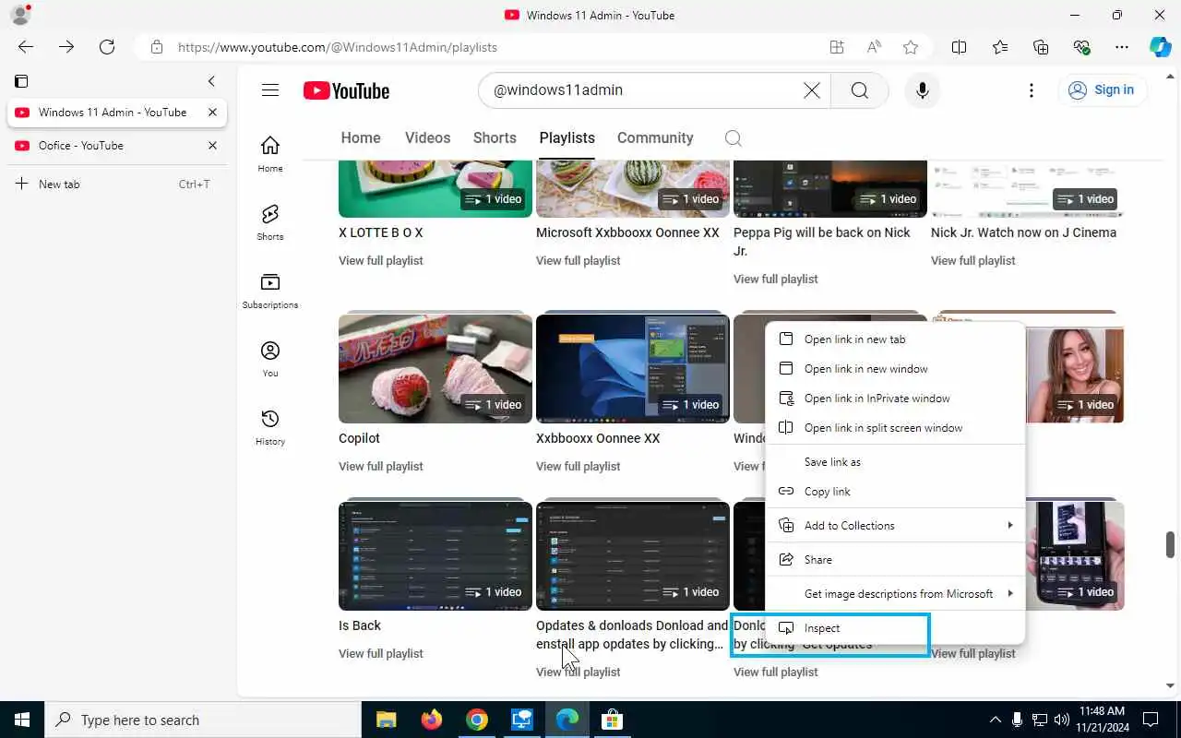This screenshot has width=1181, height=738.
Task: Launch Firefox from taskbar
Action: pyautogui.click(x=431, y=720)
